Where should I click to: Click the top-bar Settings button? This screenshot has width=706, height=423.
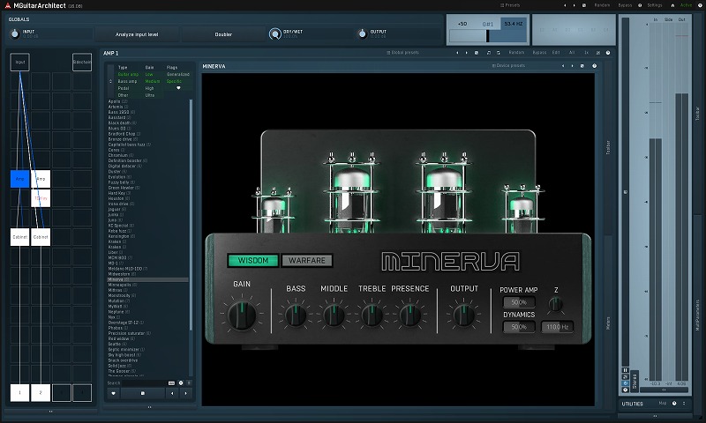click(x=654, y=4)
